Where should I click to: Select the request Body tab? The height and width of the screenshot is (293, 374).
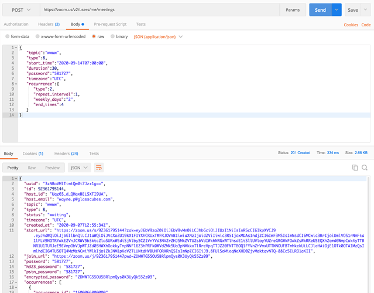[x=77, y=24]
